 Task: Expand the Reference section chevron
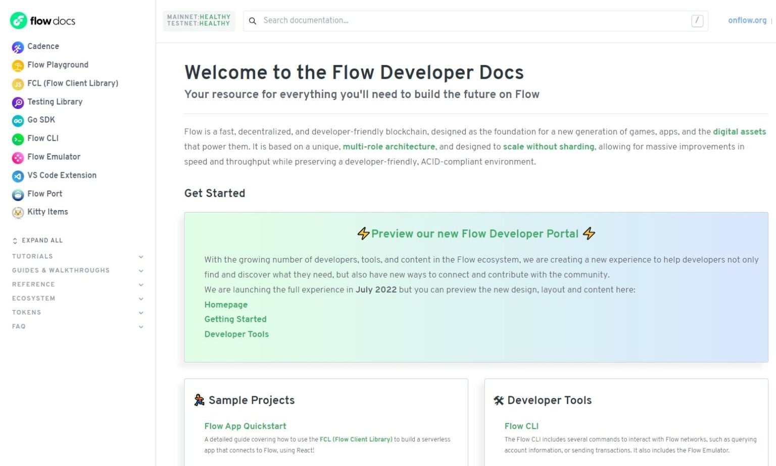coord(141,285)
